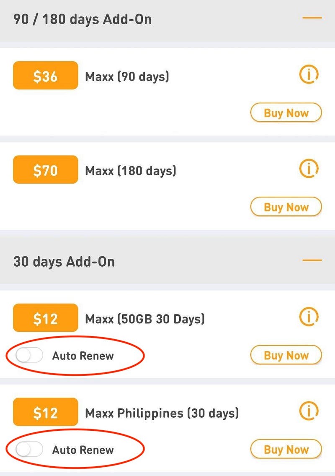The height and width of the screenshot is (476, 335).
Task: Purchase Maxx (50GB 30 Days) with Buy Now
Action: (x=286, y=356)
